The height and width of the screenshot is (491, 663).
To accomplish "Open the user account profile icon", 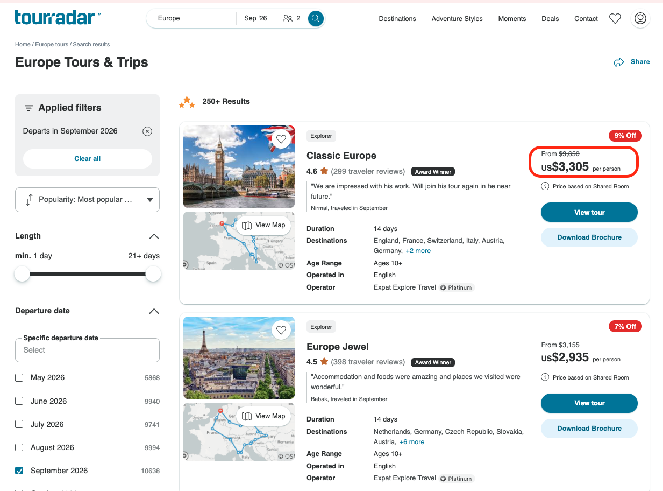I will [640, 18].
